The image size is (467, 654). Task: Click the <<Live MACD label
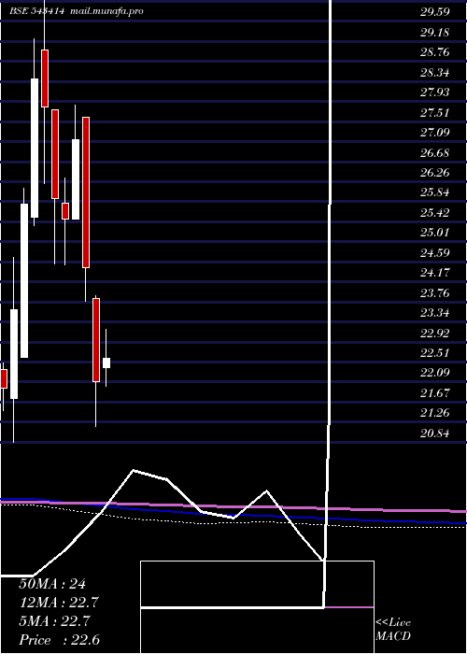[393, 630]
